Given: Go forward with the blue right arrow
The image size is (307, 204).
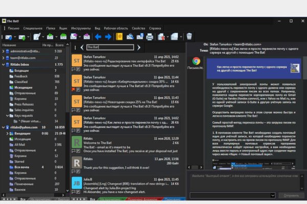Looking at the screenshot, I should 108,37.
